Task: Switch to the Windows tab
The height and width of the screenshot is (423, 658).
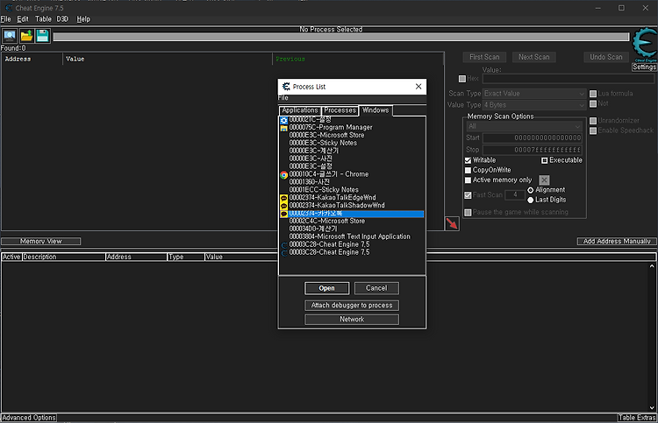Action: click(375, 110)
